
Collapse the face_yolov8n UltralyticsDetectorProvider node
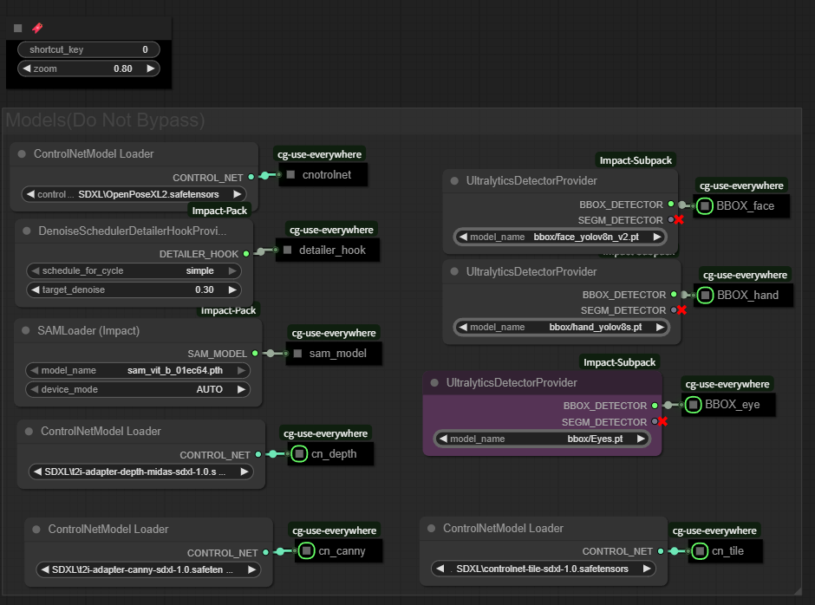454,181
